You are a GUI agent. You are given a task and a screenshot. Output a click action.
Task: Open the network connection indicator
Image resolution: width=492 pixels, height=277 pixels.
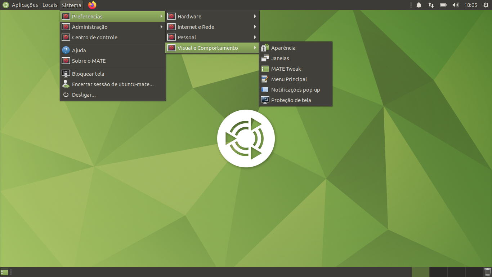pyautogui.click(x=431, y=5)
